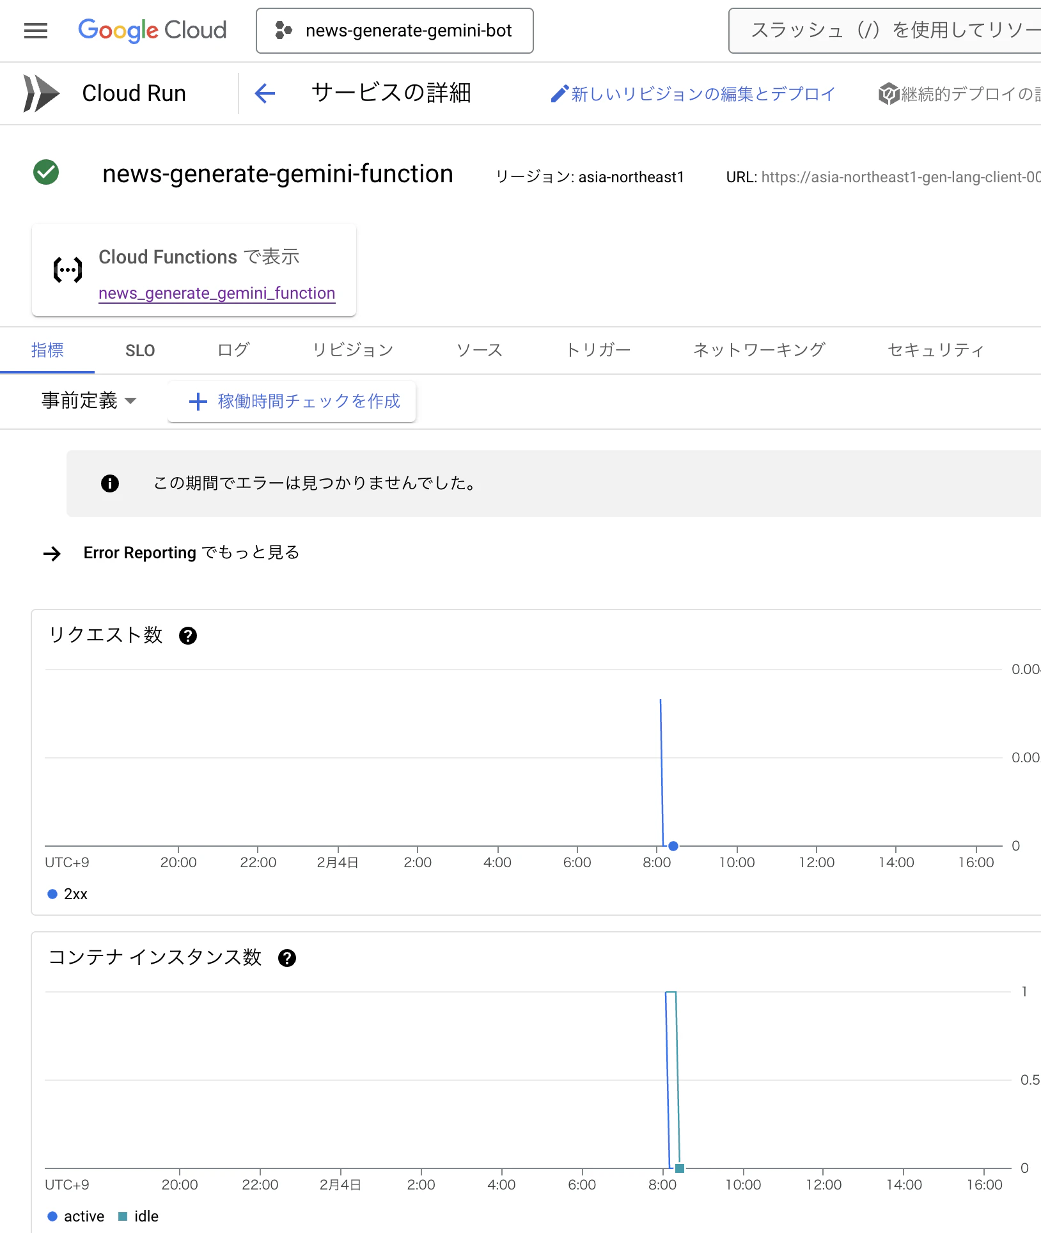Expand the 事前定義 dropdown

pos(89,401)
